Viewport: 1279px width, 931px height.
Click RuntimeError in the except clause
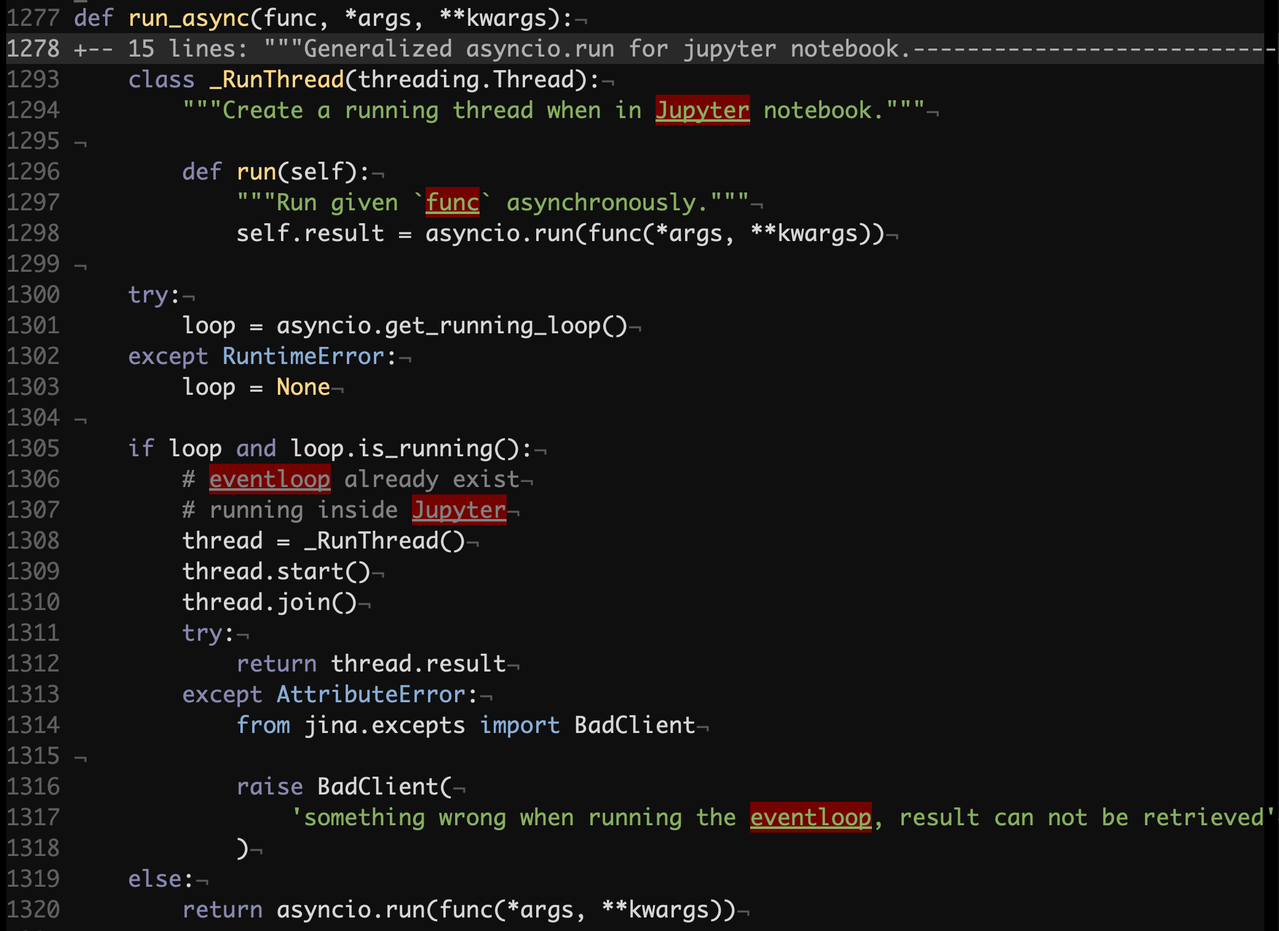click(303, 356)
